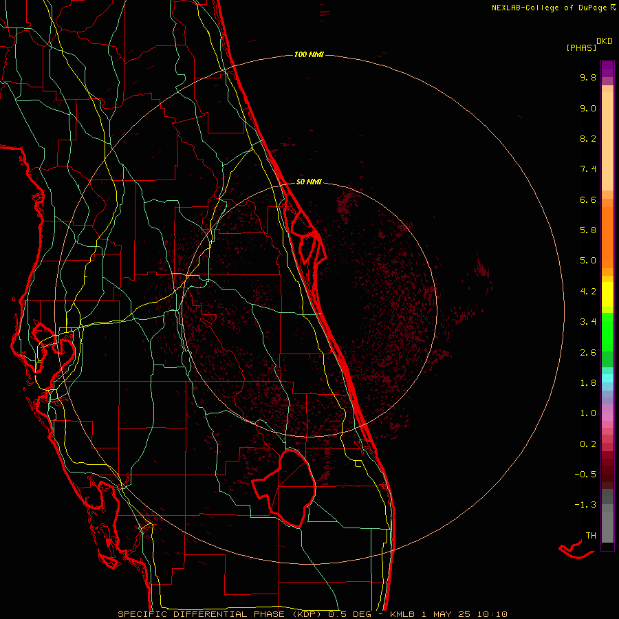Click the 9.0 scale value
This screenshot has height=619, width=619.
coord(588,108)
